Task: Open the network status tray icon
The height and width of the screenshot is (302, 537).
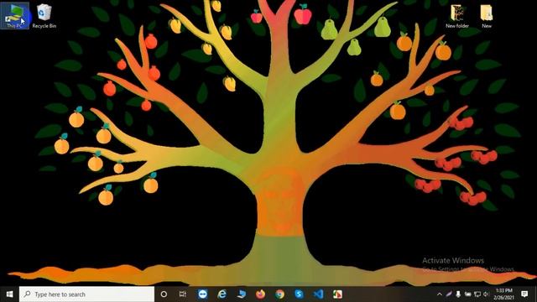Action: 477,294
